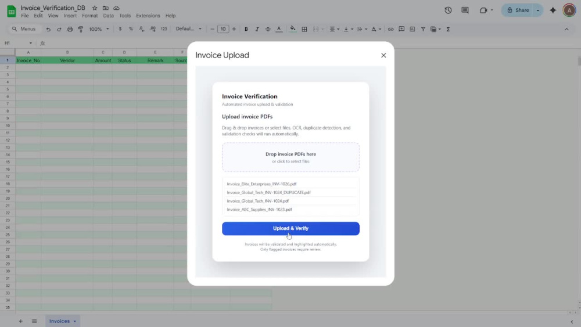
Task: Open the View menu
Action: (53, 16)
